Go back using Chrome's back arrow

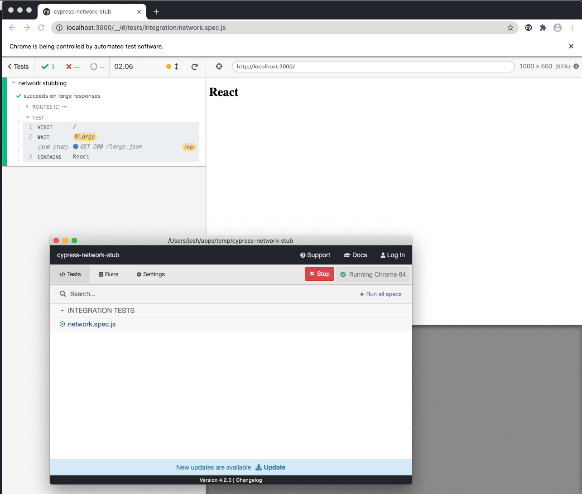coord(12,28)
